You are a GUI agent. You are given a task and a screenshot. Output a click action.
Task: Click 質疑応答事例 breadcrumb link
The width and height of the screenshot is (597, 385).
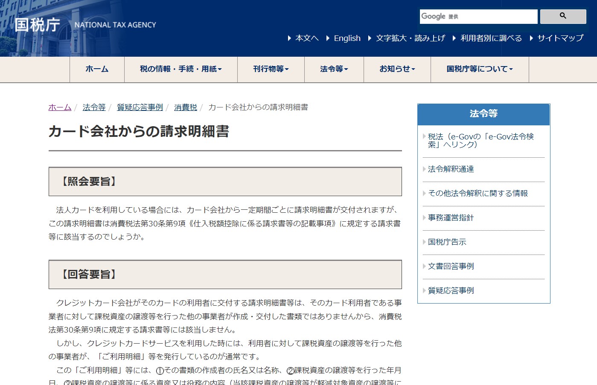pos(140,107)
